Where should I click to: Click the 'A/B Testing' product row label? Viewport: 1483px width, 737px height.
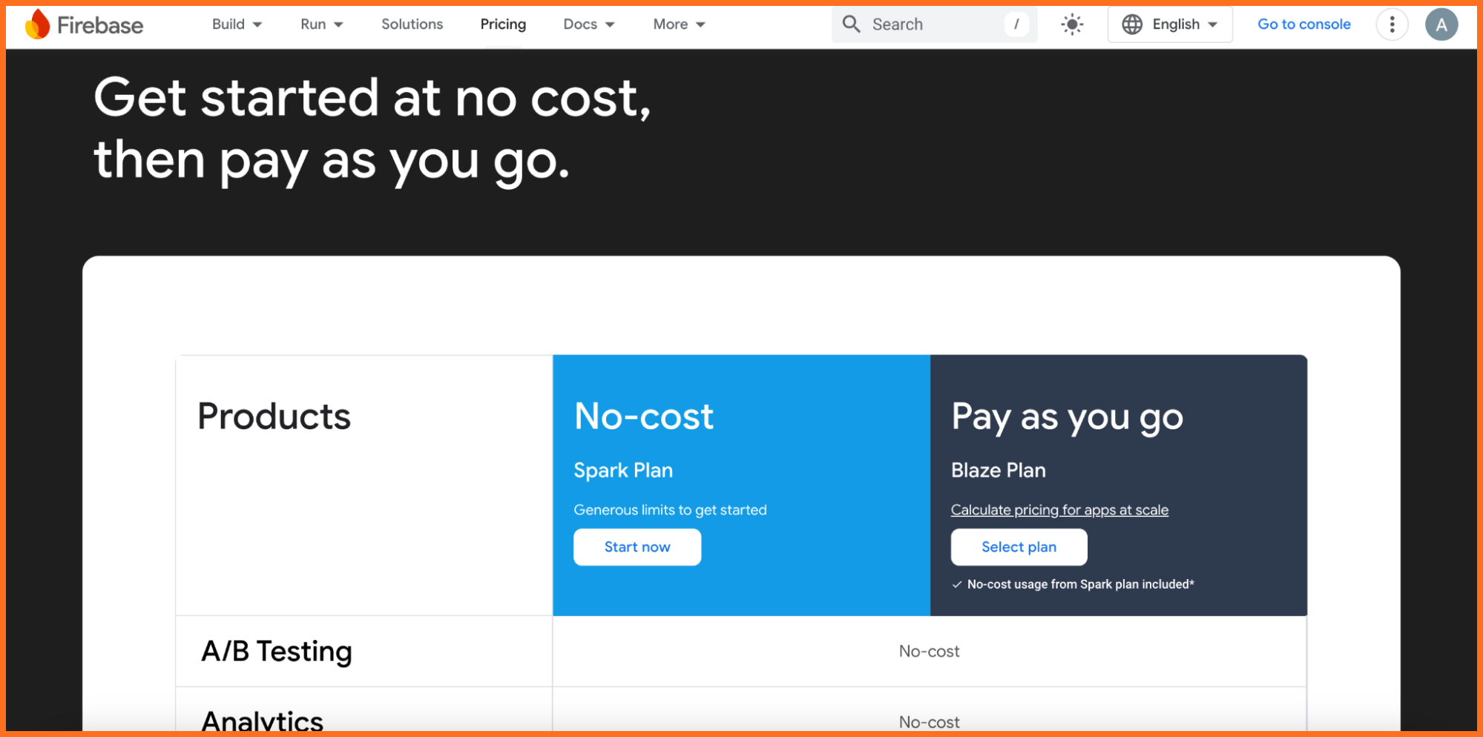pyautogui.click(x=277, y=651)
